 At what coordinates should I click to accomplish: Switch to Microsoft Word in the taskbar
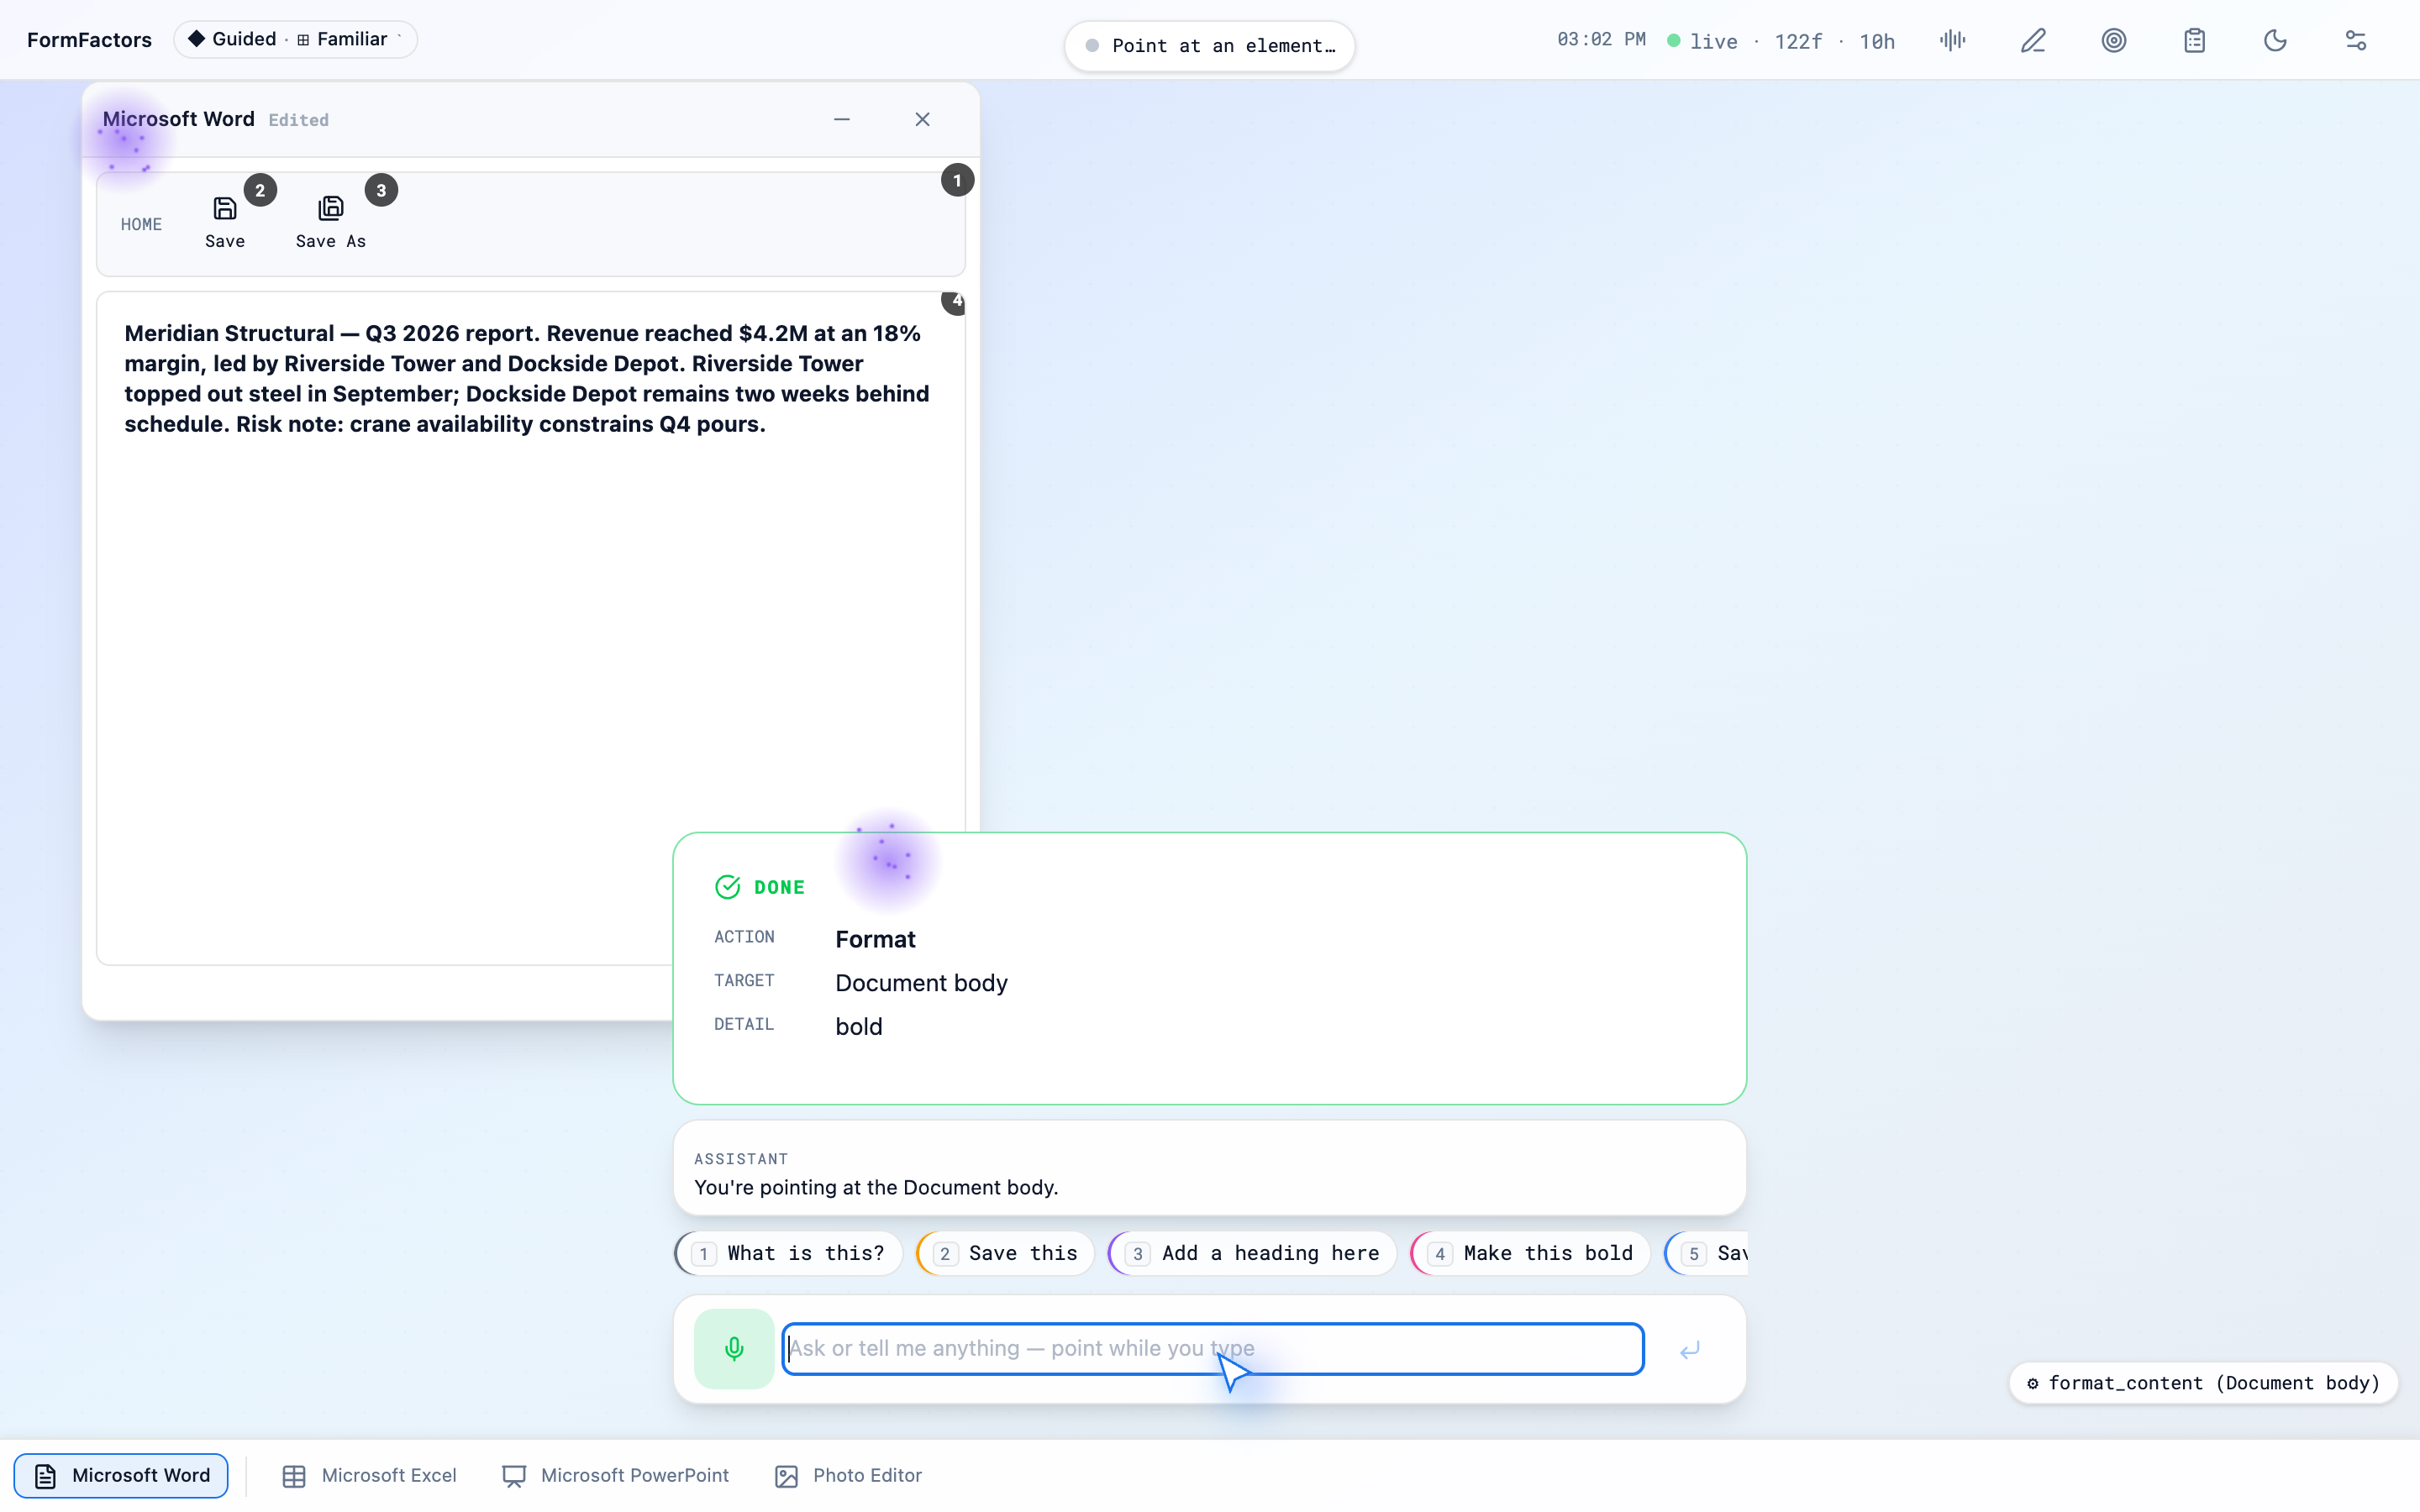pos(121,1475)
